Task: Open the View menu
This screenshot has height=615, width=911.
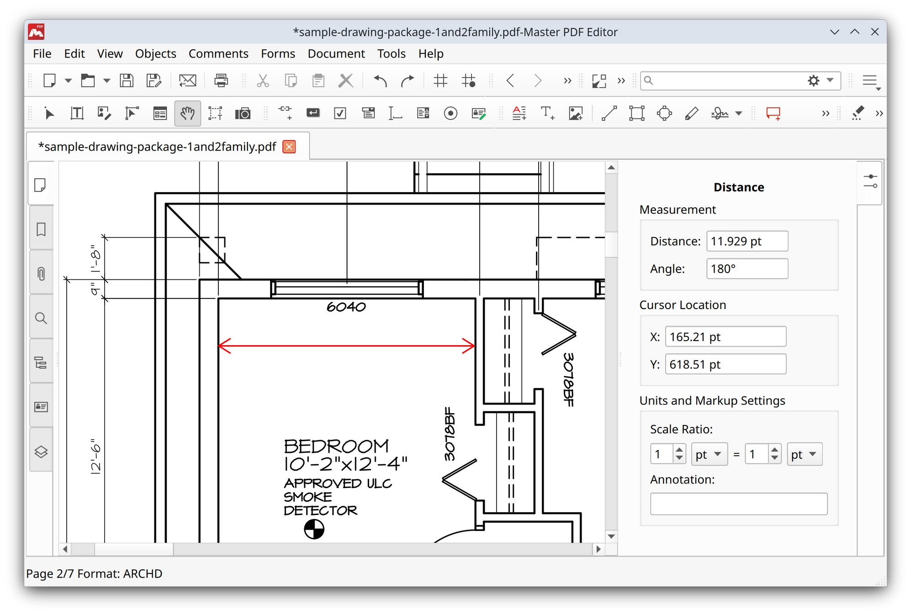Action: [110, 54]
